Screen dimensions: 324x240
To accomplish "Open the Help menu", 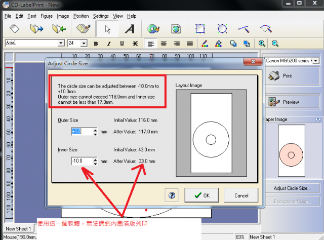I will [x=132, y=16].
